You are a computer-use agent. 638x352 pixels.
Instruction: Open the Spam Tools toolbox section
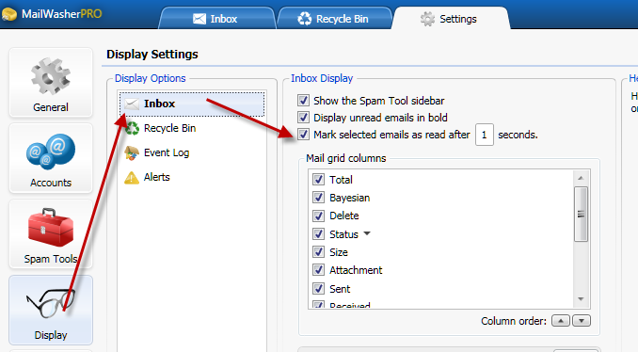pos(51,234)
